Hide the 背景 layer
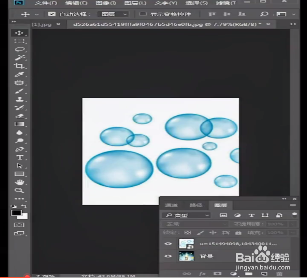Image resolution: width=307 pixels, height=278 pixels. (168, 256)
